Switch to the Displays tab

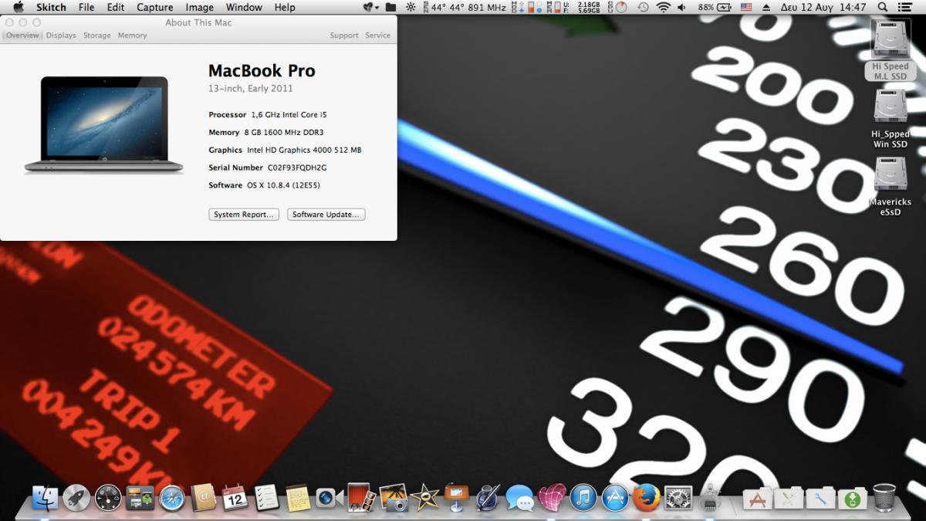point(61,36)
